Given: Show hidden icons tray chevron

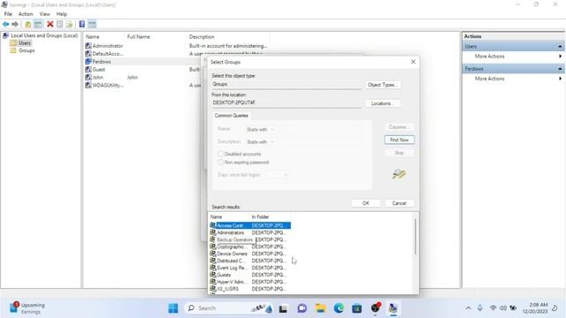Looking at the screenshot, I should pos(468,308).
